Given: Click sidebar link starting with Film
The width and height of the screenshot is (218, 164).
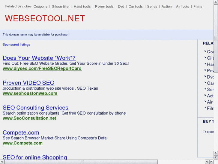Looking at the screenshot, I should click(210, 108).
